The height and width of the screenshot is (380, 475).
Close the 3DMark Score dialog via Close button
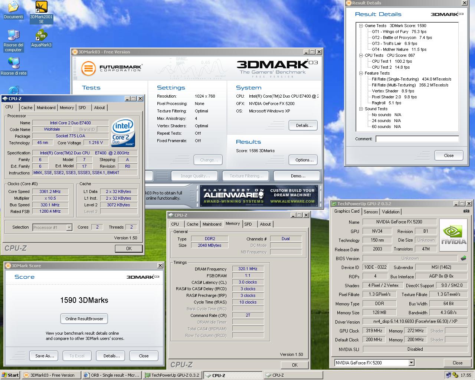click(x=144, y=356)
